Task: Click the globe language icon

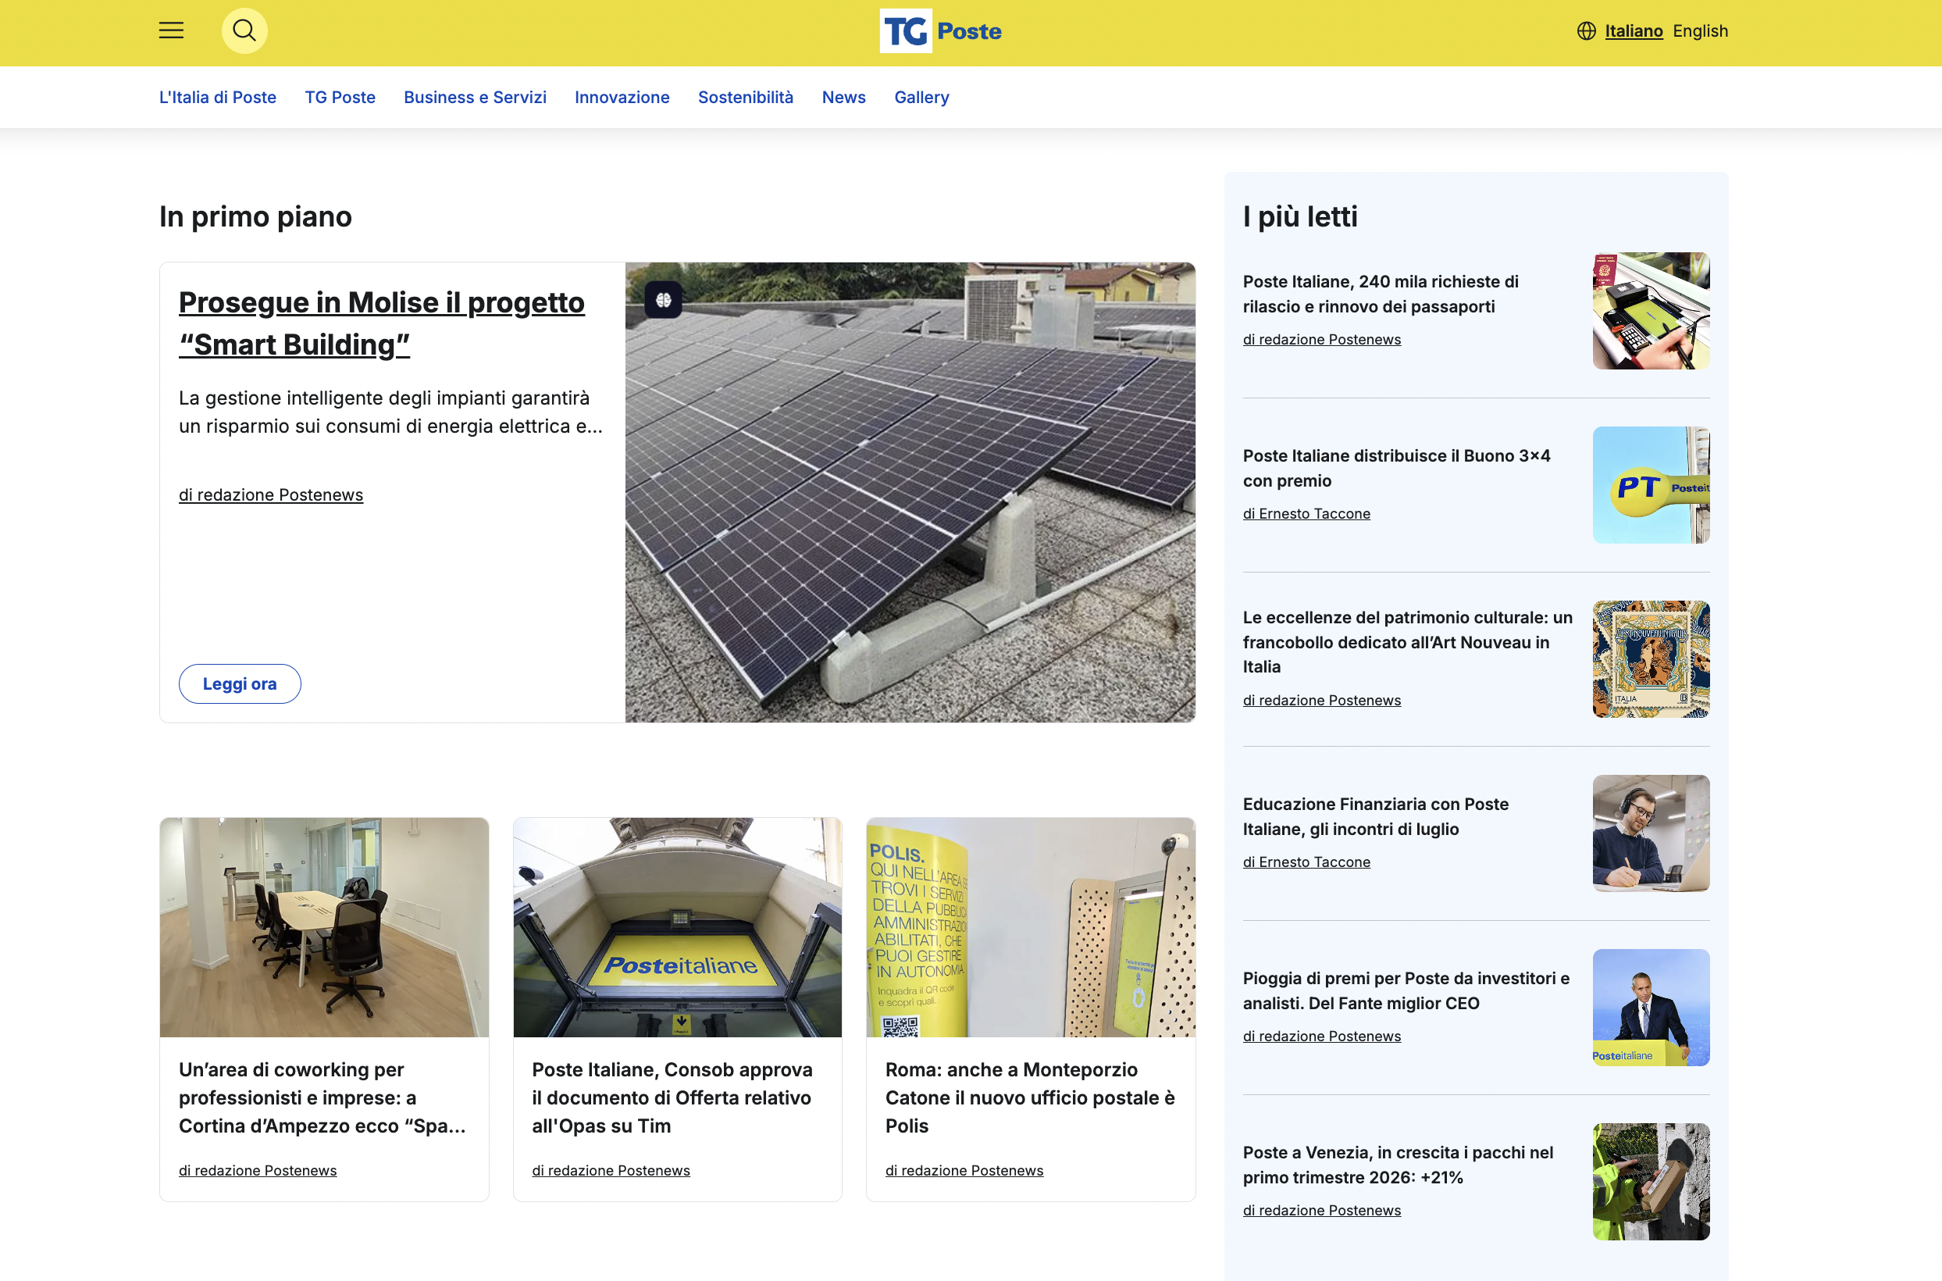Action: coord(1586,31)
